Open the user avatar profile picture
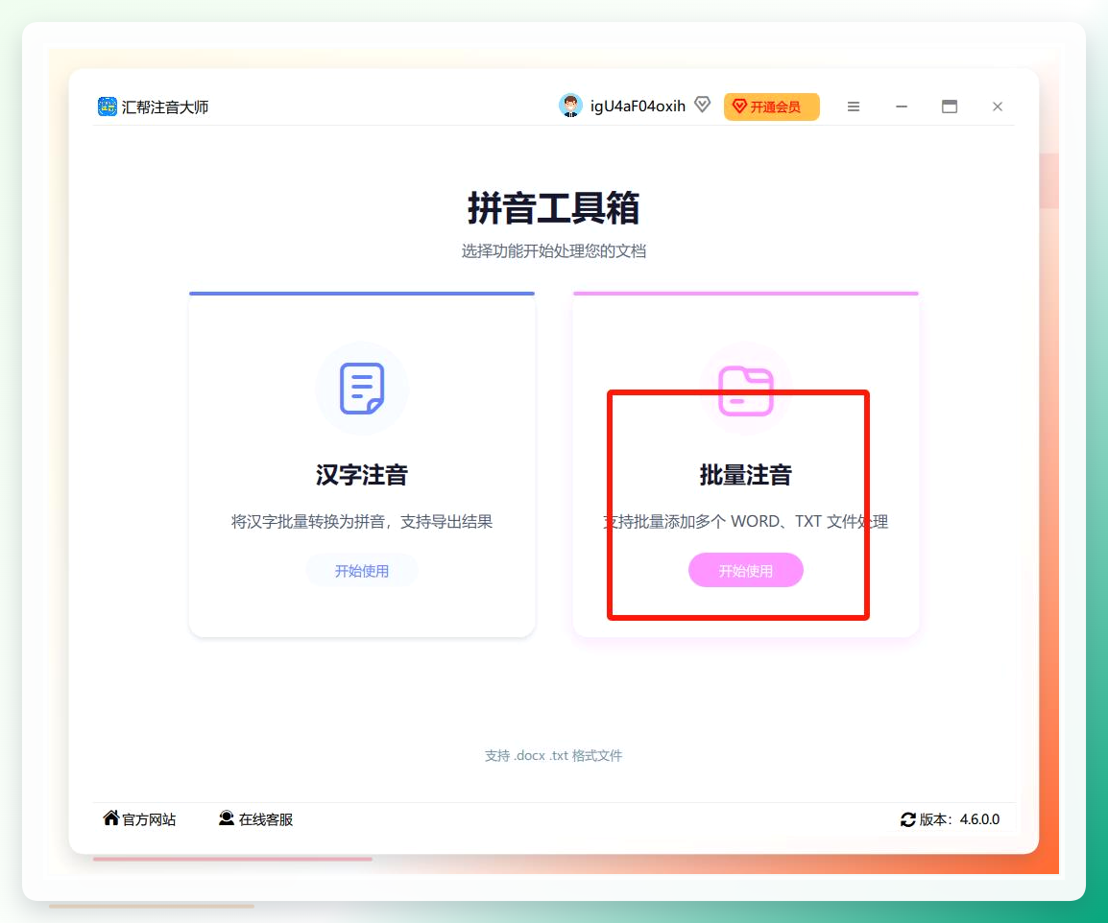Image resolution: width=1108 pixels, height=923 pixels. tap(570, 106)
